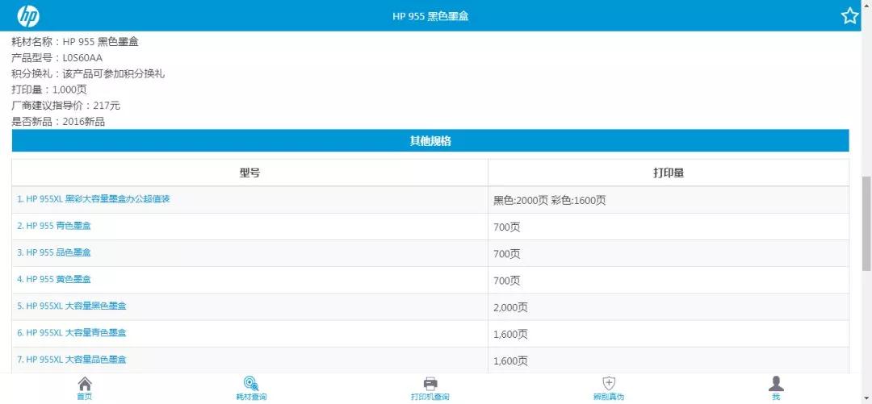Click the 型号 column header
This screenshot has height=404, width=872.
coord(249,173)
